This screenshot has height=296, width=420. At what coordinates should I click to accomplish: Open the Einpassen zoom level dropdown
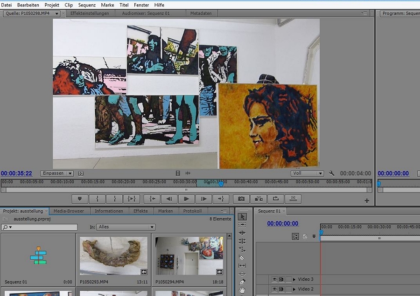coord(57,173)
